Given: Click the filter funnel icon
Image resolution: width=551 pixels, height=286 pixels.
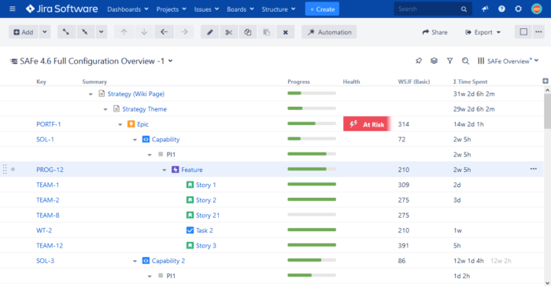Looking at the screenshot, I should [x=449, y=60].
